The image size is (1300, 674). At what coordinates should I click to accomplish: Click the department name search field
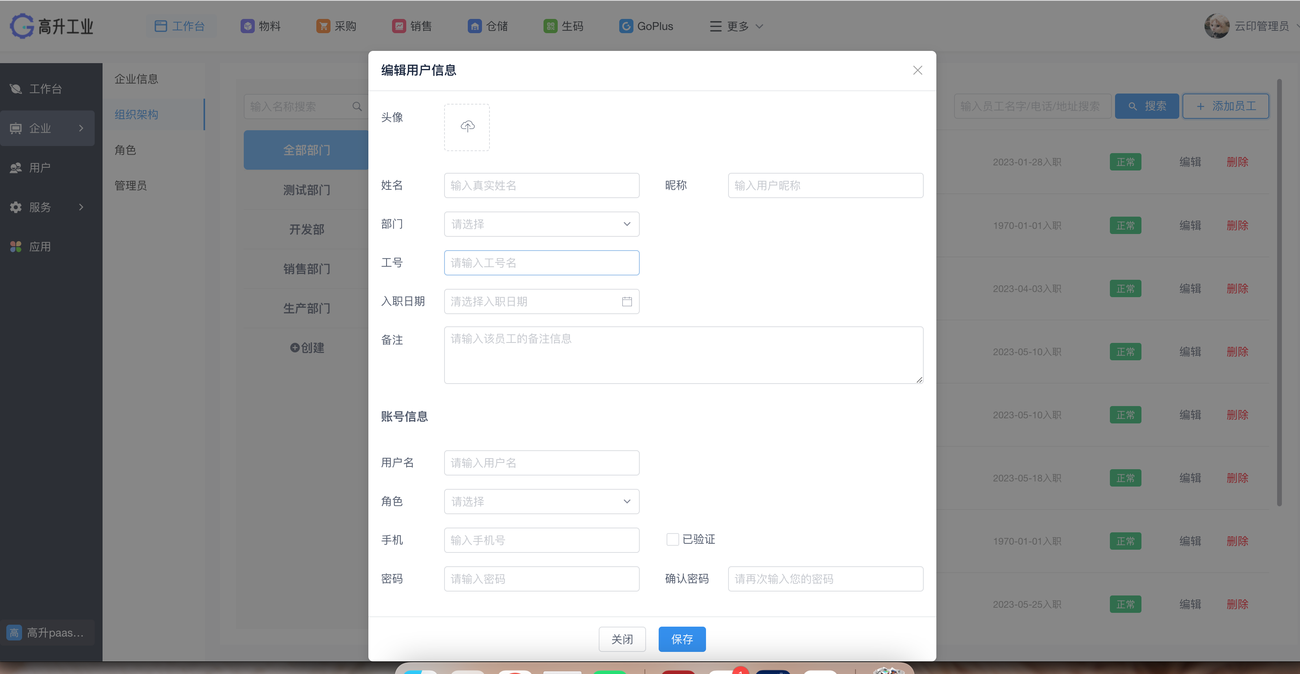pos(306,107)
